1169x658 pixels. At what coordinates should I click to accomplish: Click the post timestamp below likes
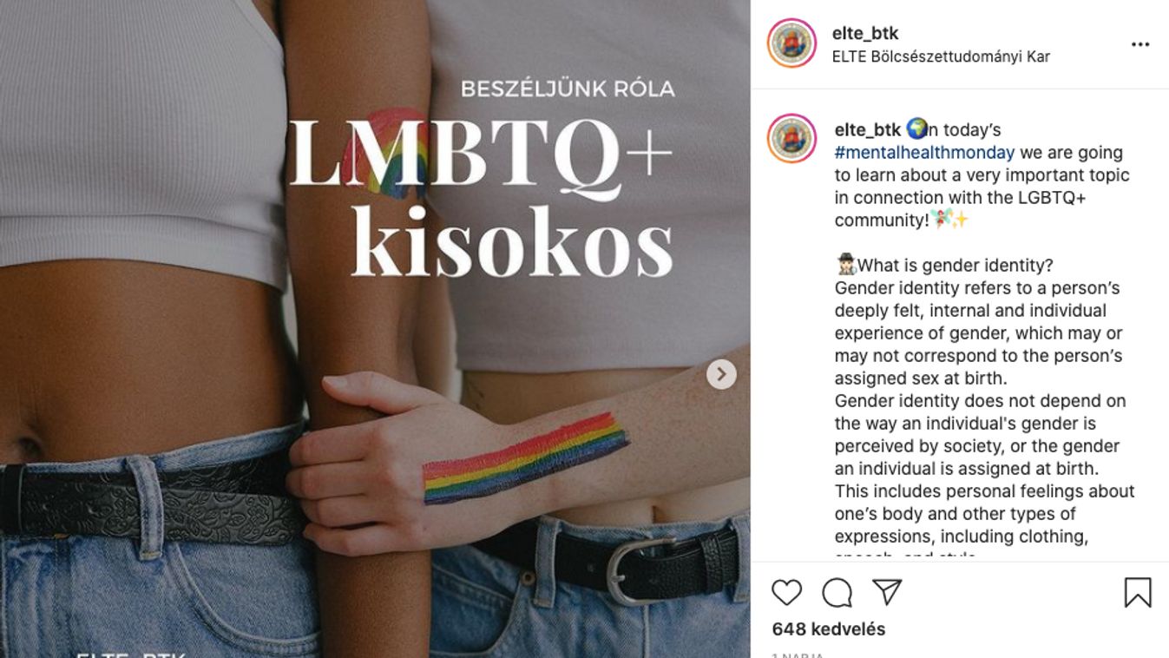[798, 655]
